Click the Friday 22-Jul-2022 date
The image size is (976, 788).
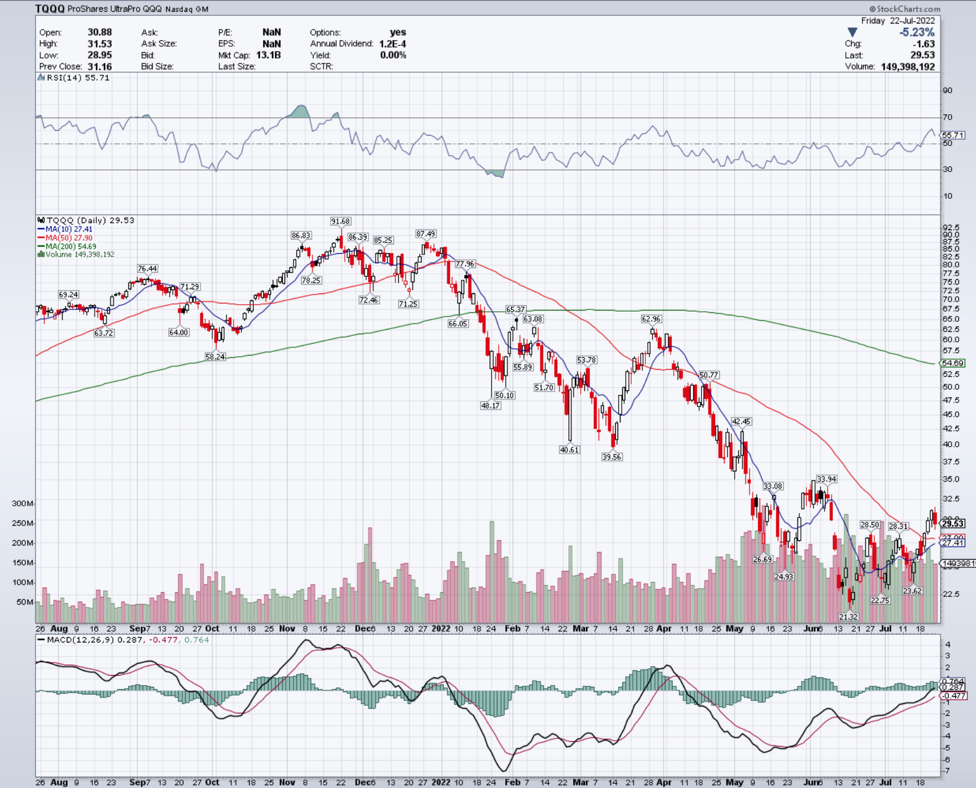coord(898,21)
